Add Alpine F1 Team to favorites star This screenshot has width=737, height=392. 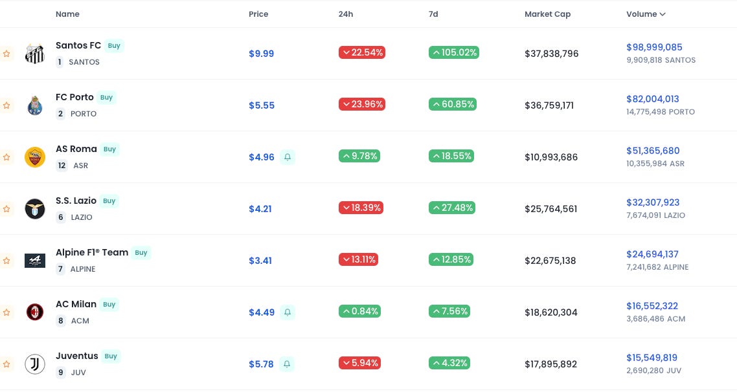6,261
